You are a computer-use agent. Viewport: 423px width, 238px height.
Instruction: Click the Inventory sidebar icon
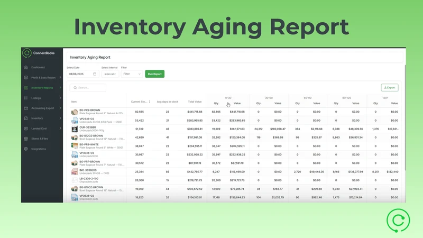[x=26, y=118]
